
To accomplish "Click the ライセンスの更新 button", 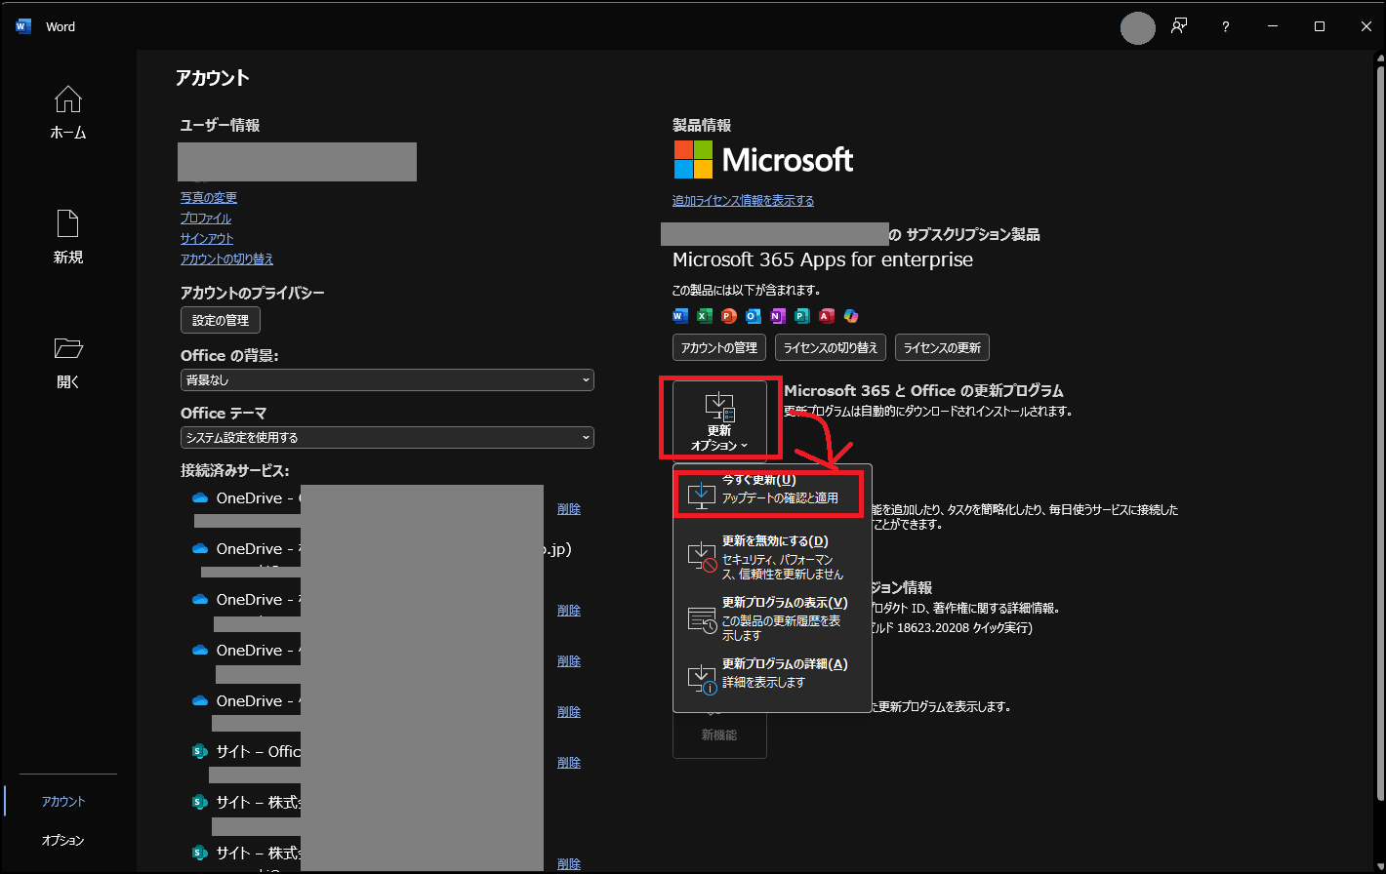I will tap(943, 347).
